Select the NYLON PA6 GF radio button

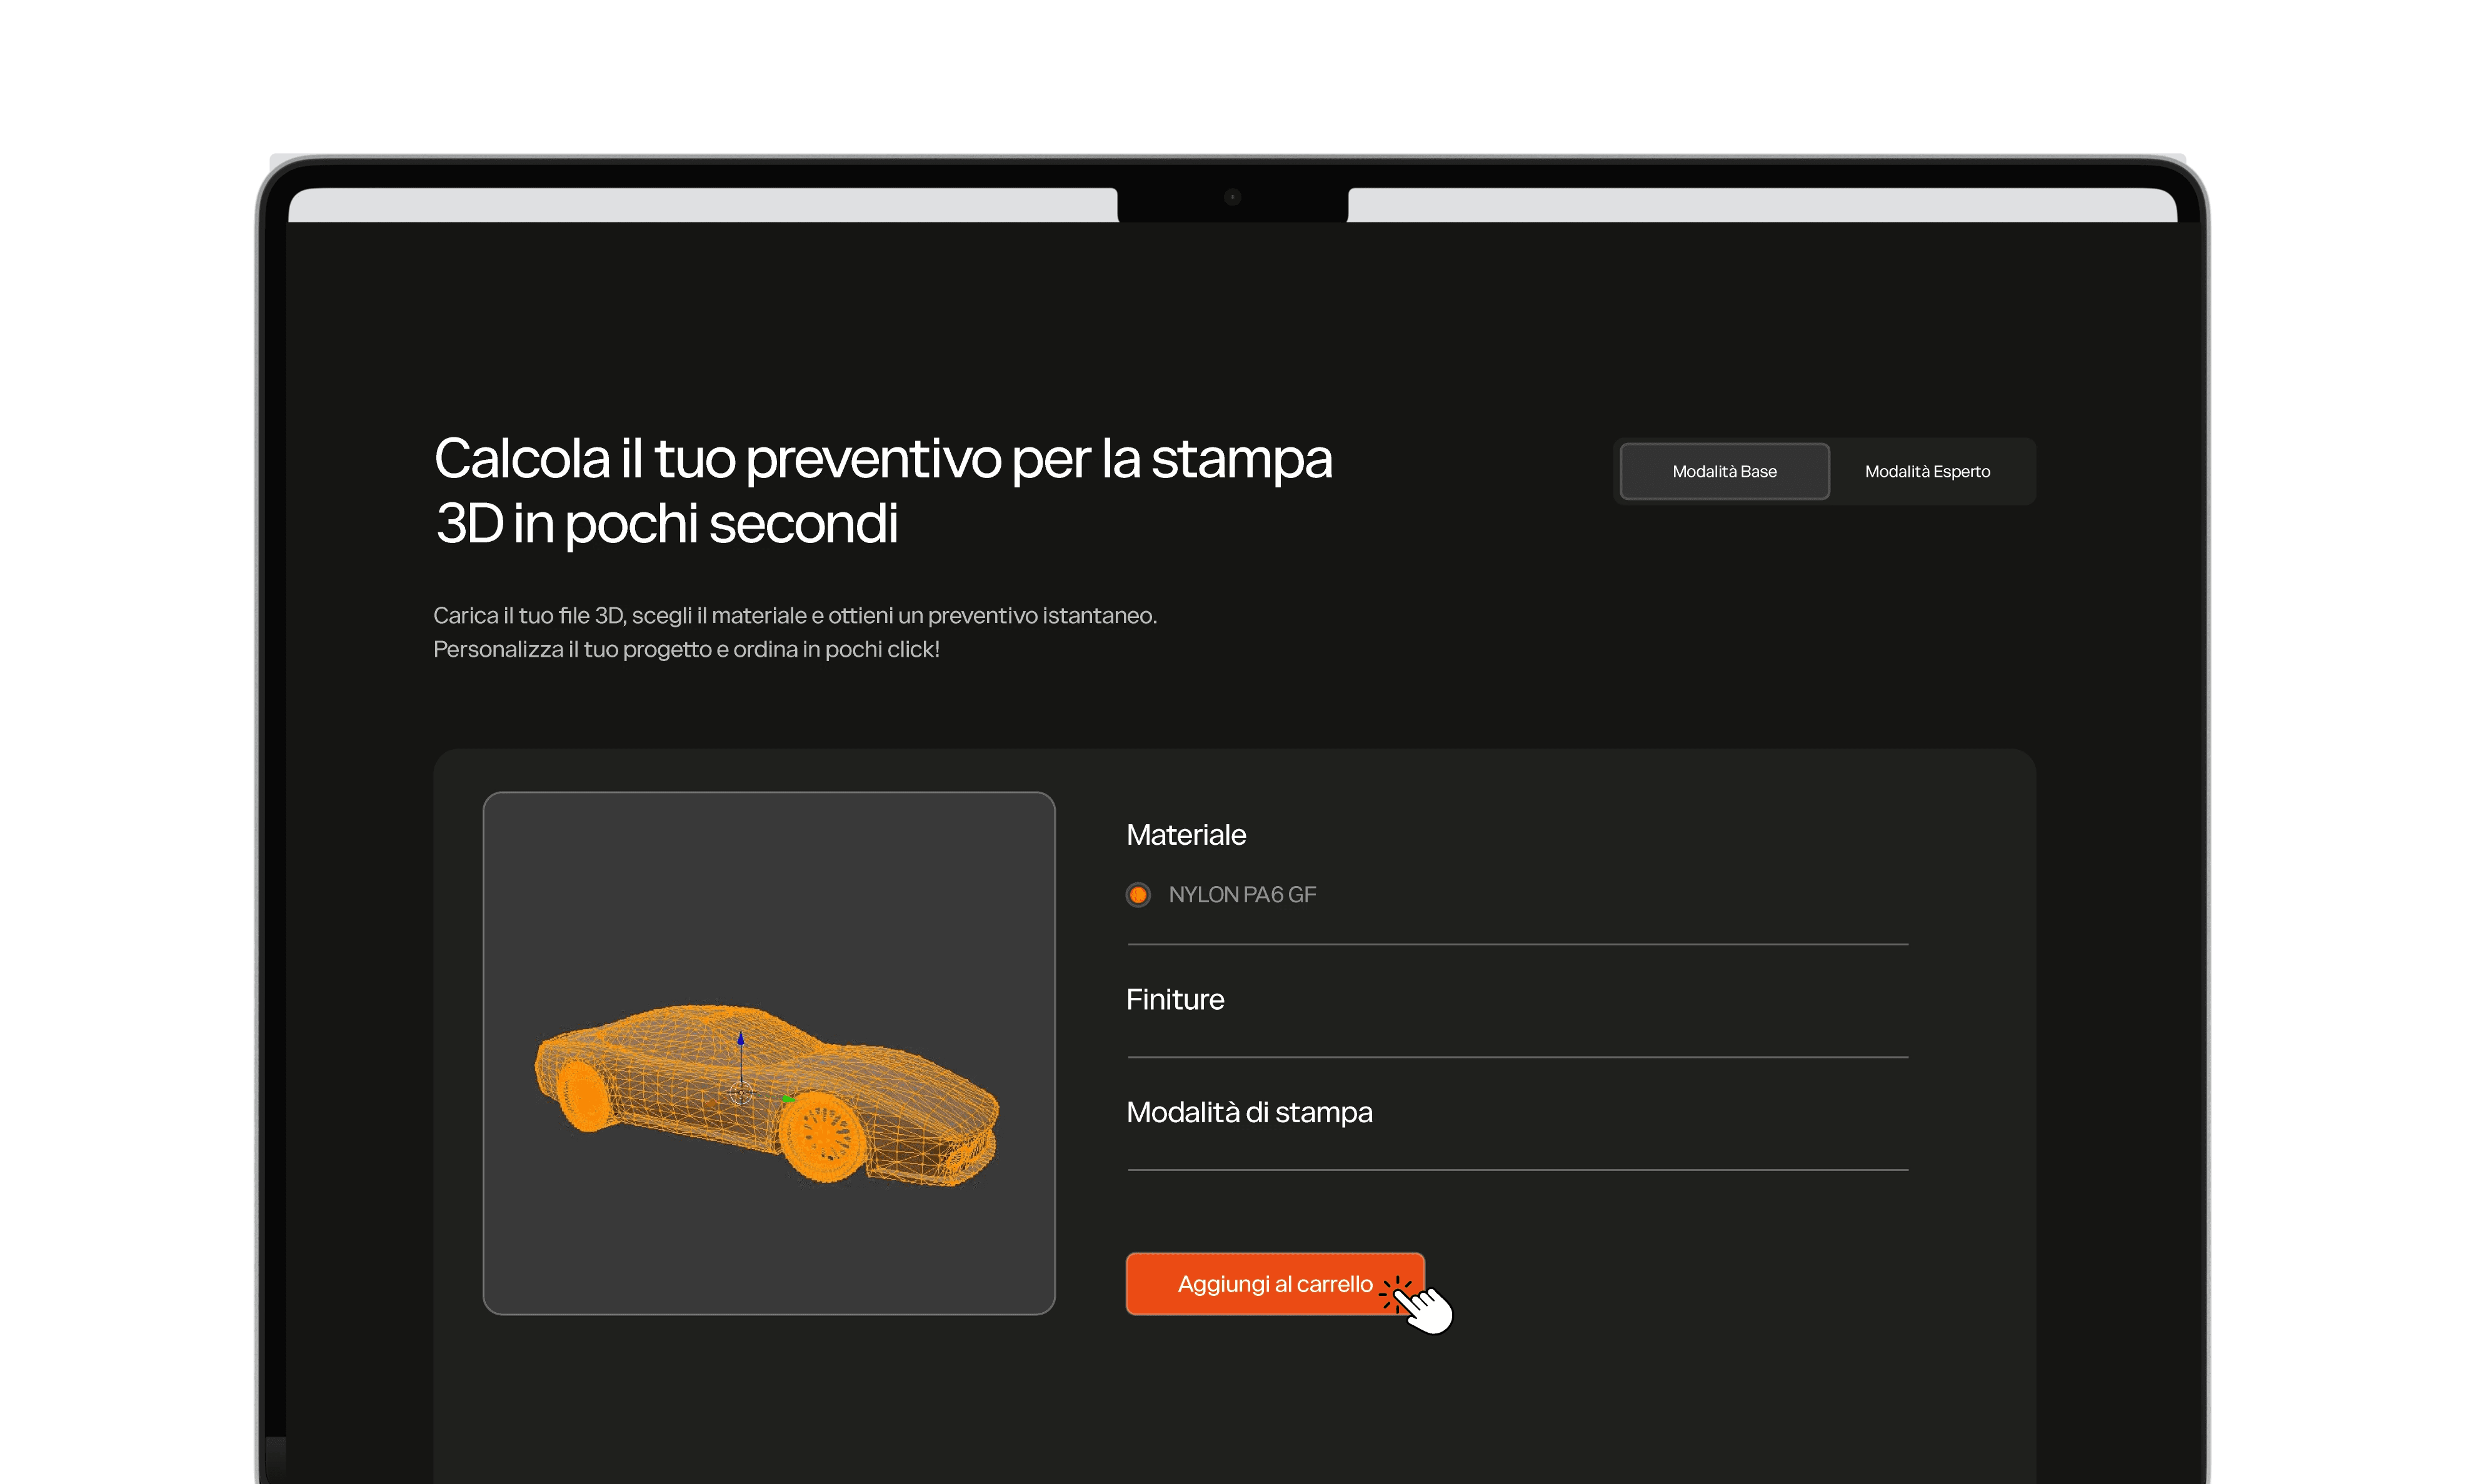[1138, 894]
